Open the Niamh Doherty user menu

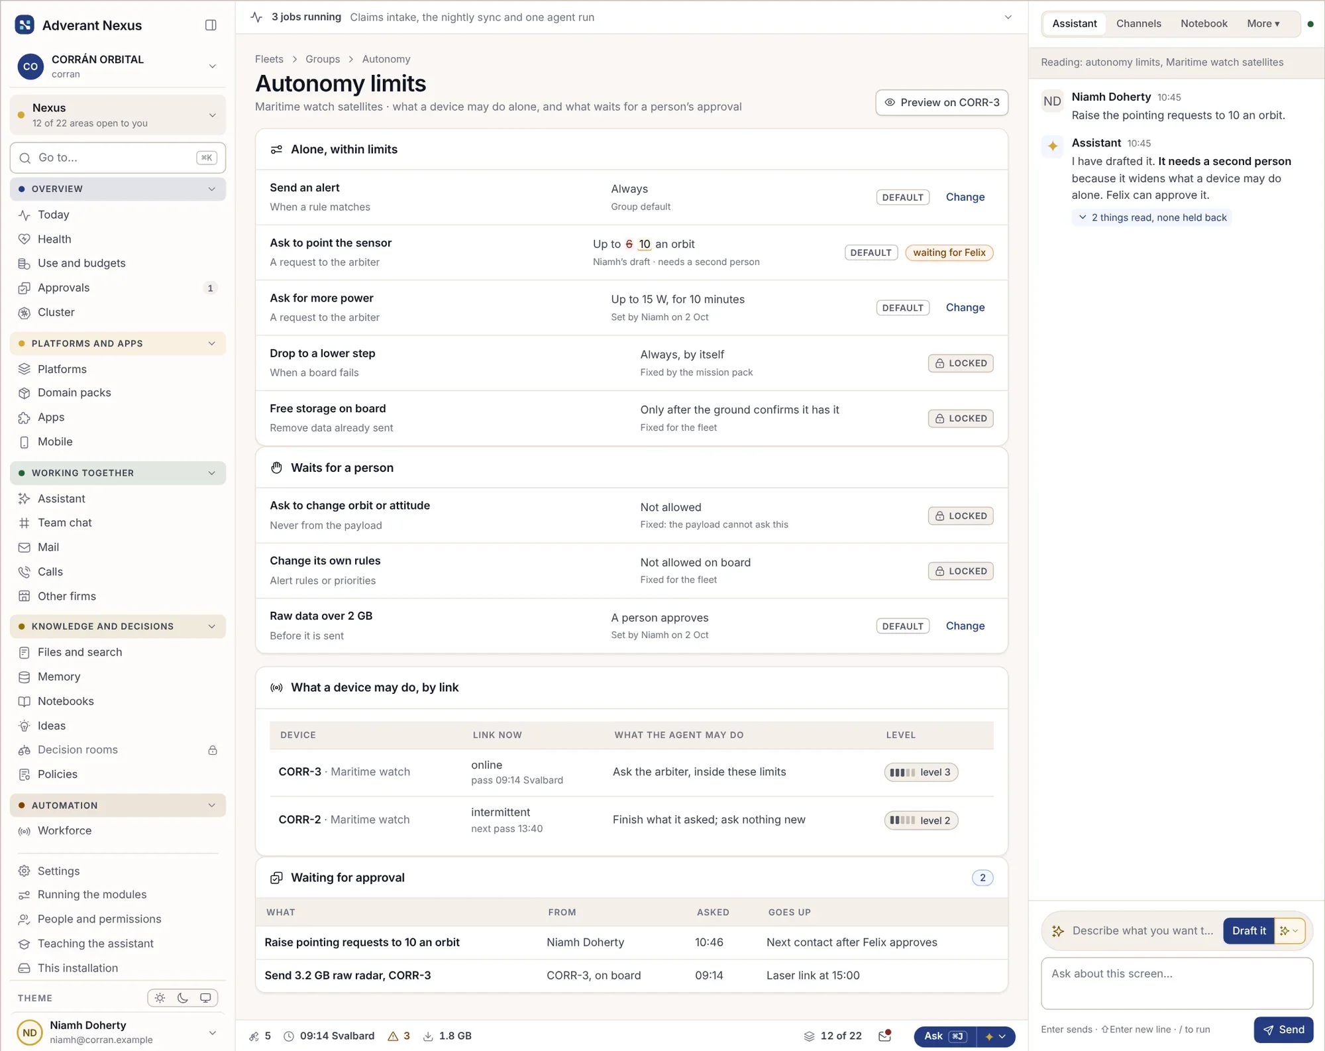pyautogui.click(x=118, y=1032)
